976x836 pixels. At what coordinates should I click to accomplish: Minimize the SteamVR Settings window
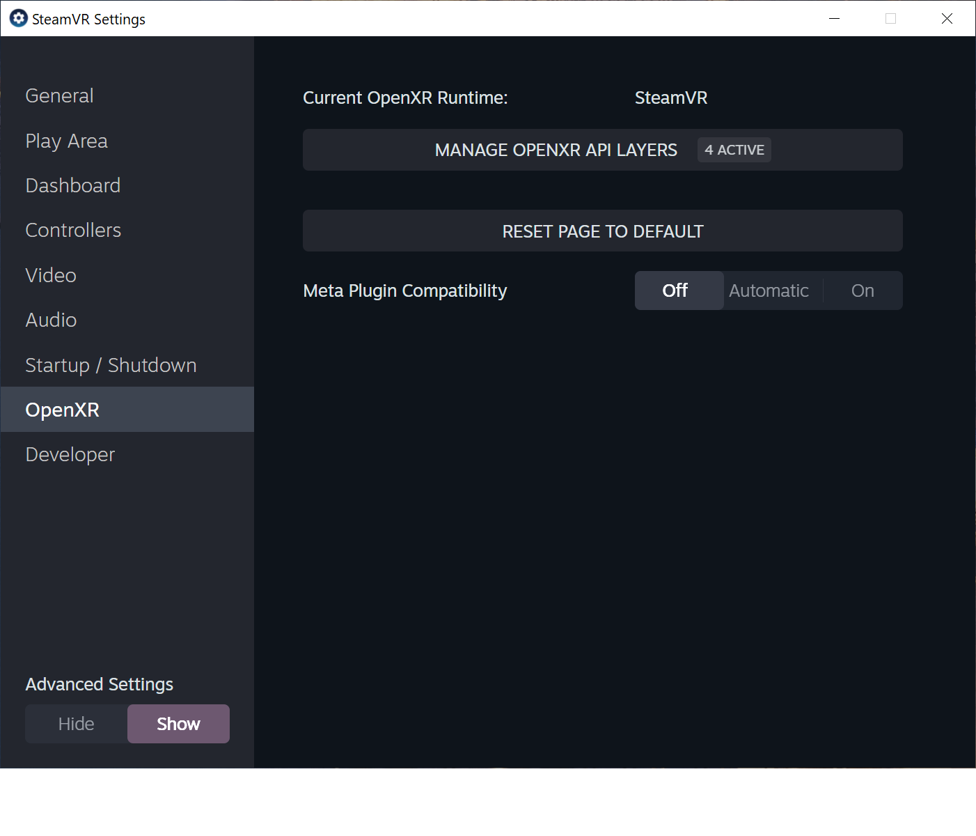coord(835,18)
